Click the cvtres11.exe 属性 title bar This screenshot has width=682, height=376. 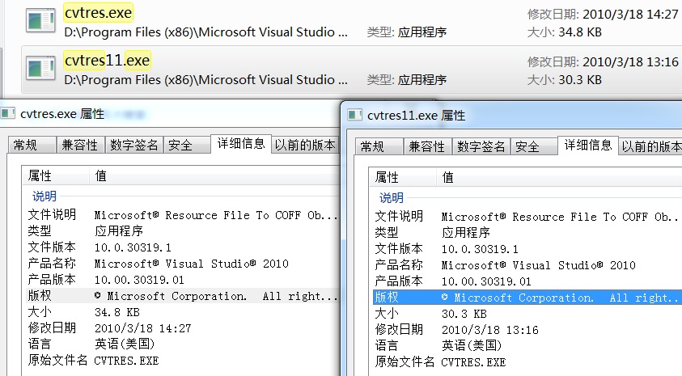tap(513, 116)
